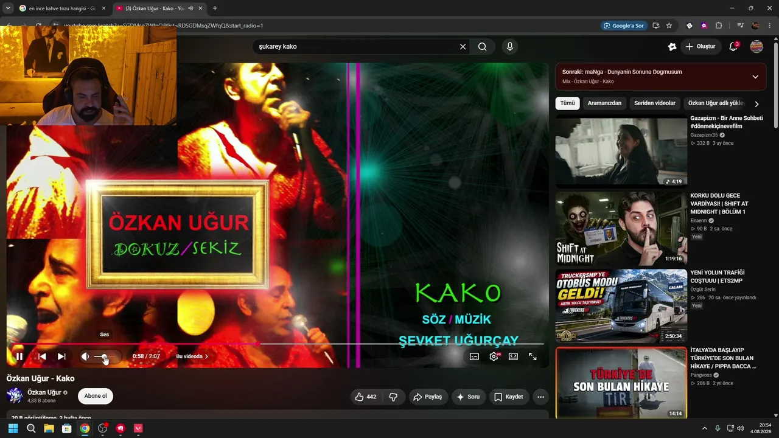Click the 'Soru' ask button
The height and width of the screenshot is (438, 779).
[468, 397]
